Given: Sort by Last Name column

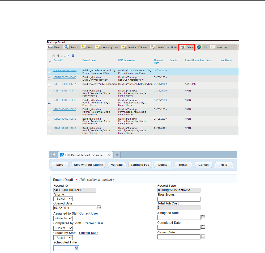Looking at the screenshot, I should pyautogui.click(x=226, y=60).
